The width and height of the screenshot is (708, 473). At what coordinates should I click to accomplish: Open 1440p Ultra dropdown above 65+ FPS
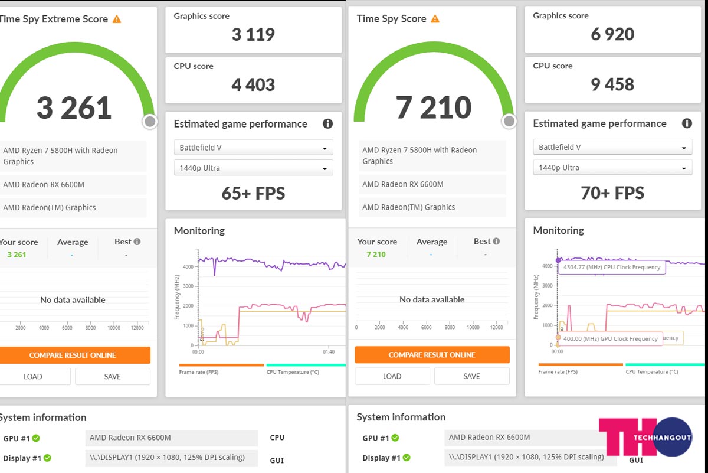point(253,168)
